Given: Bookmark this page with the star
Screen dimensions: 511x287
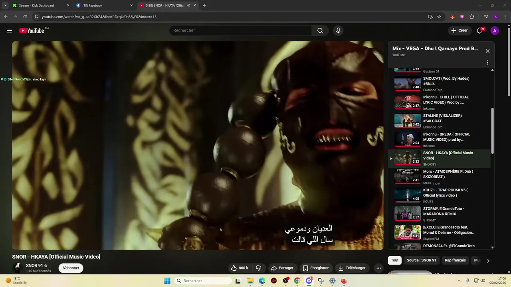Looking at the screenshot, I should pyautogui.click(x=439, y=17).
